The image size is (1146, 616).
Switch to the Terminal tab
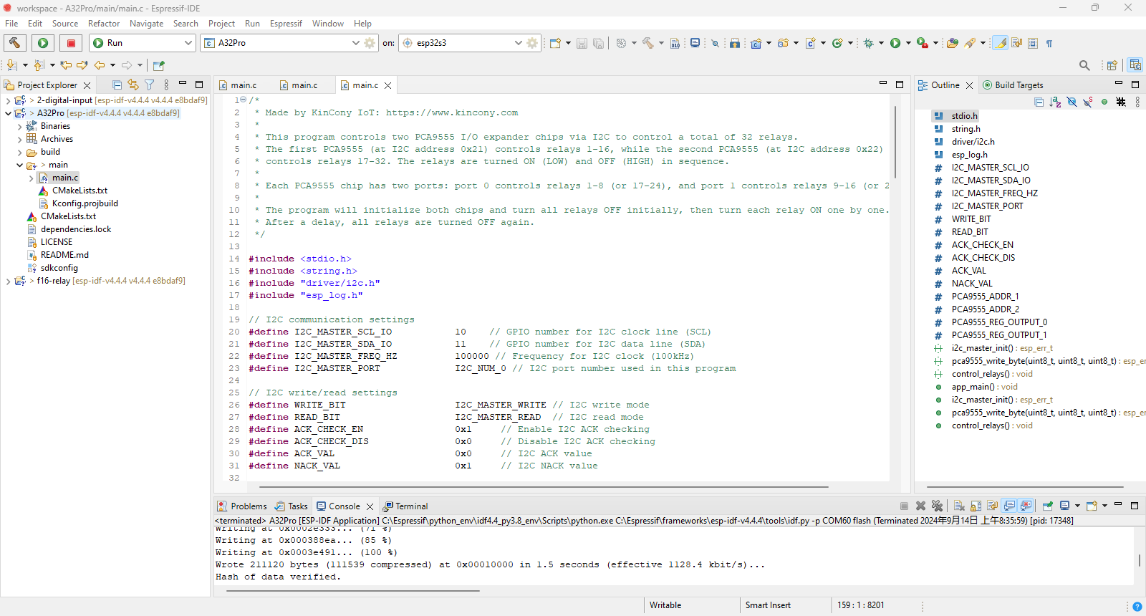[405, 506]
